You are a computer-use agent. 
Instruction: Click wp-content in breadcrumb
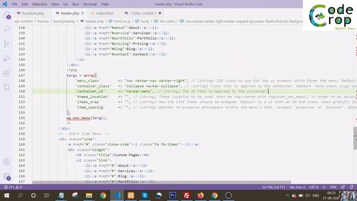coord(23,21)
